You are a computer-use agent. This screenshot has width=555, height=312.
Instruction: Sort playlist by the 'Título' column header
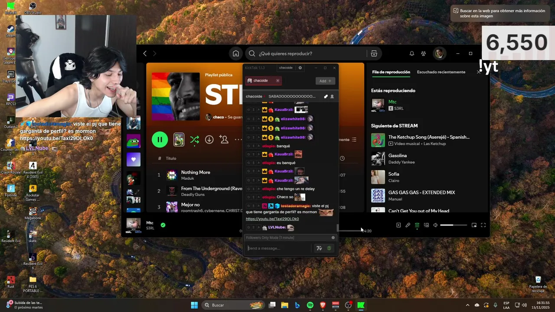tap(171, 158)
